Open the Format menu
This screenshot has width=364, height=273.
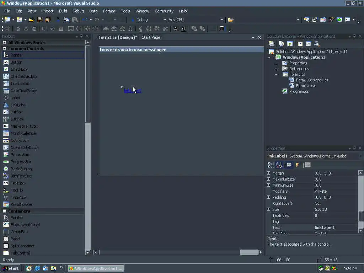click(109, 11)
